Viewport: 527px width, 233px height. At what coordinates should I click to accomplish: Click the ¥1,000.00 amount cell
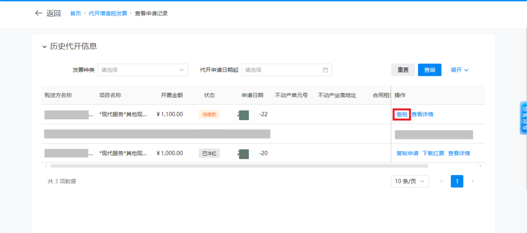[x=170, y=154]
